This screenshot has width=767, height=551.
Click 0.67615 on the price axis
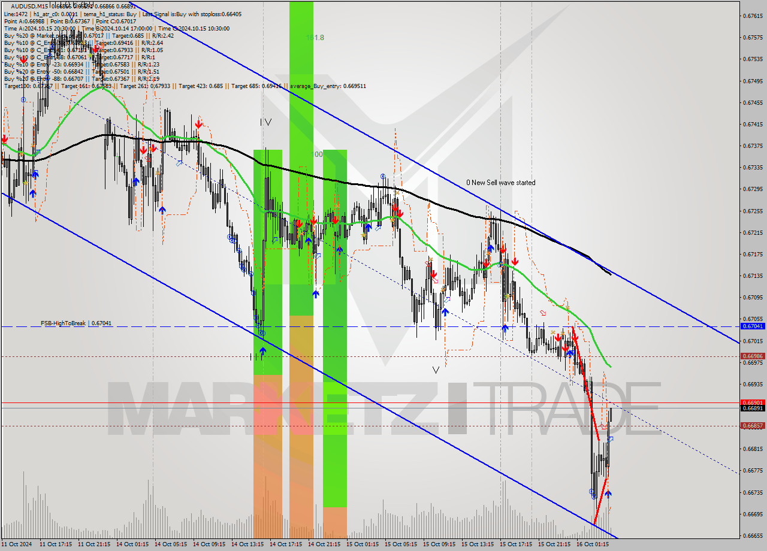(x=753, y=16)
